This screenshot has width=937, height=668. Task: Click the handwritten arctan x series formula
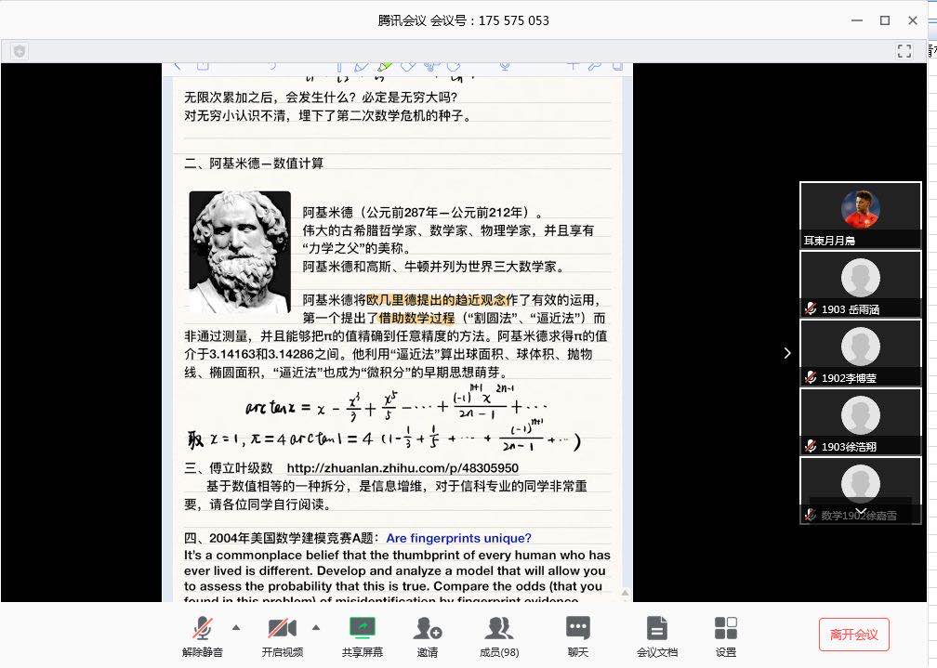pos(396,404)
